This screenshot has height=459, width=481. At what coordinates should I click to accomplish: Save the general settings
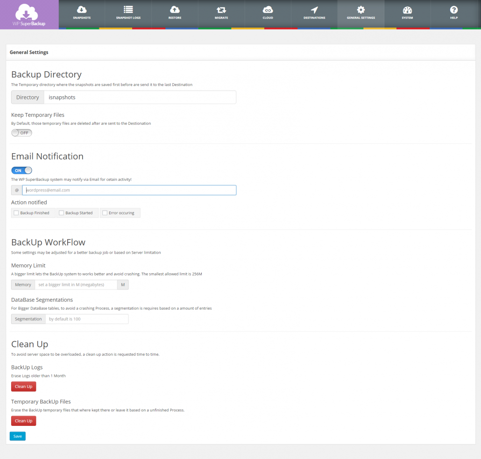click(x=17, y=436)
